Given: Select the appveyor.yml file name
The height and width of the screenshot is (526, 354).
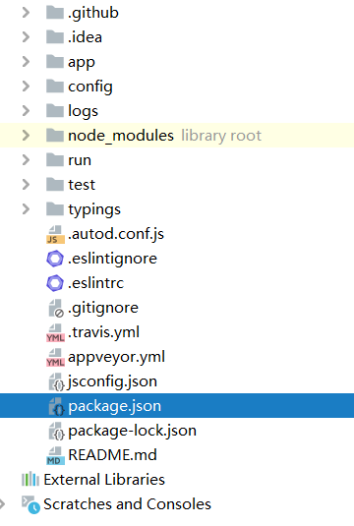Looking at the screenshot, I should [x=116, y=357].
